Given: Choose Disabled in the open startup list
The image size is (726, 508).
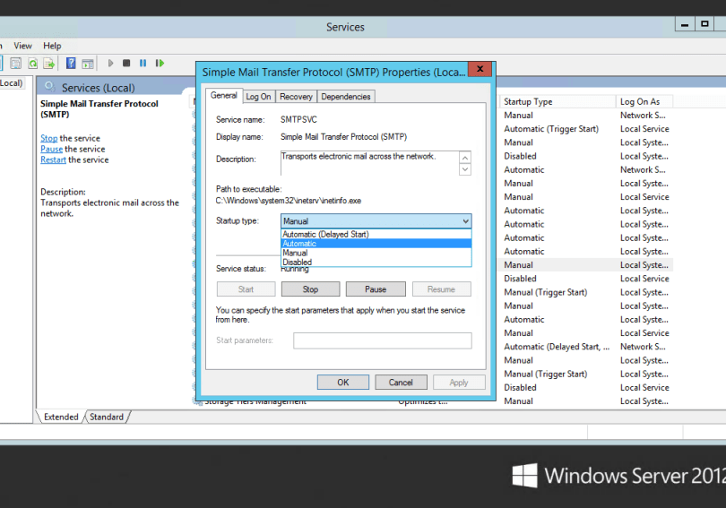Looking at the screenshot, I should click(376, 262).
